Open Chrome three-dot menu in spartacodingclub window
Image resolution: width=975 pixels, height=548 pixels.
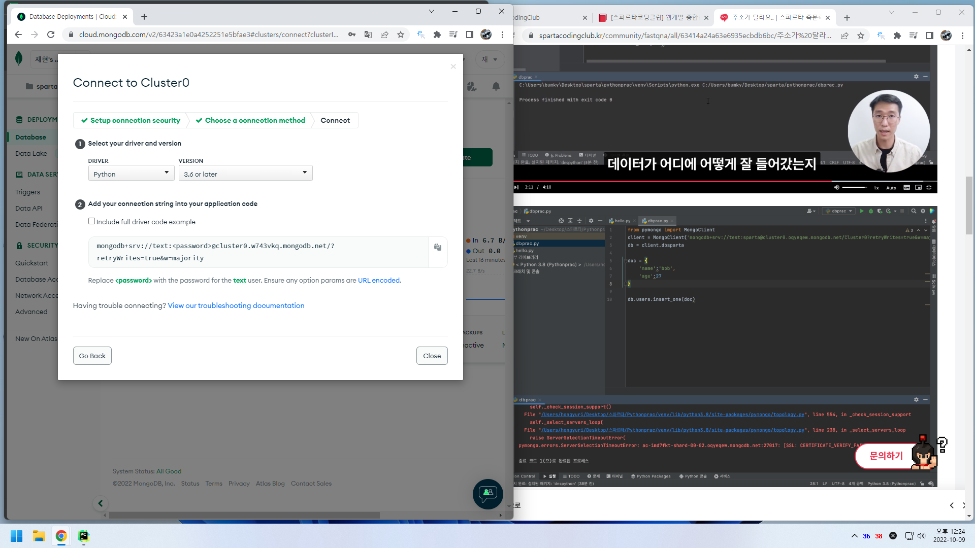coord(962,36)
